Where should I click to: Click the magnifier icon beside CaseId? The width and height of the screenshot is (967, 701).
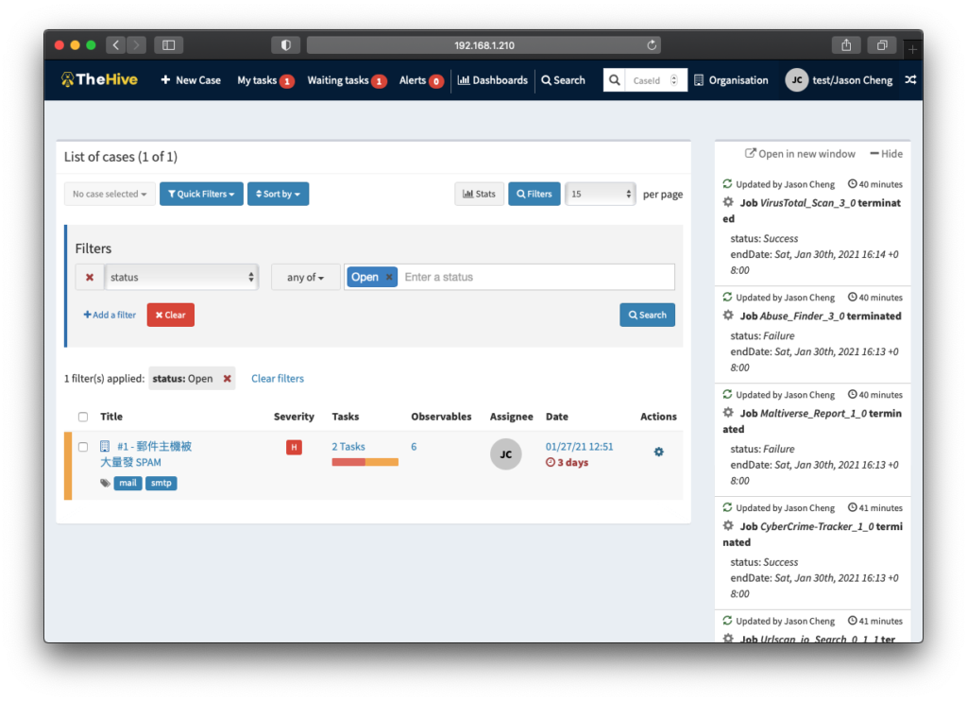coord(614,80)
